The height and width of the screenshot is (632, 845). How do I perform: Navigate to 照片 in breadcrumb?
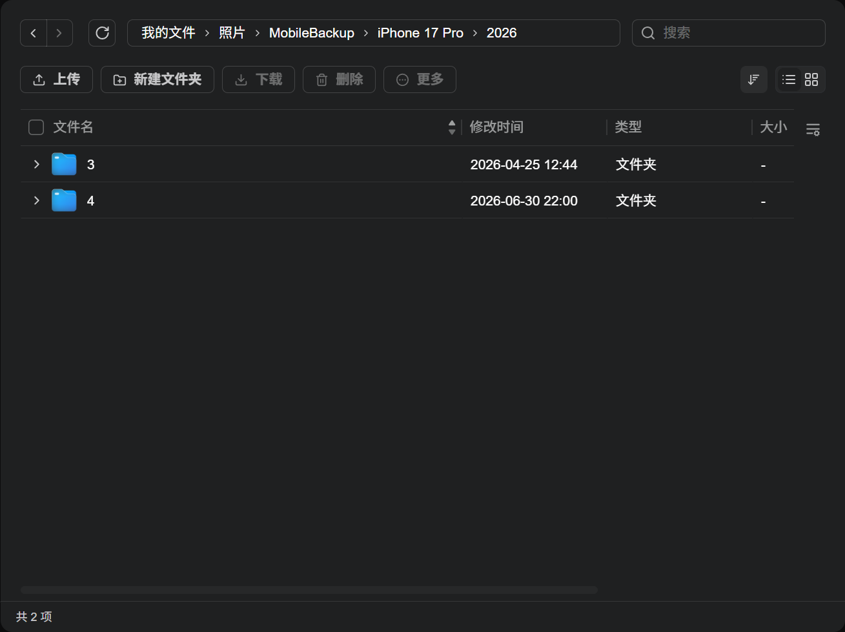(232, 33)
